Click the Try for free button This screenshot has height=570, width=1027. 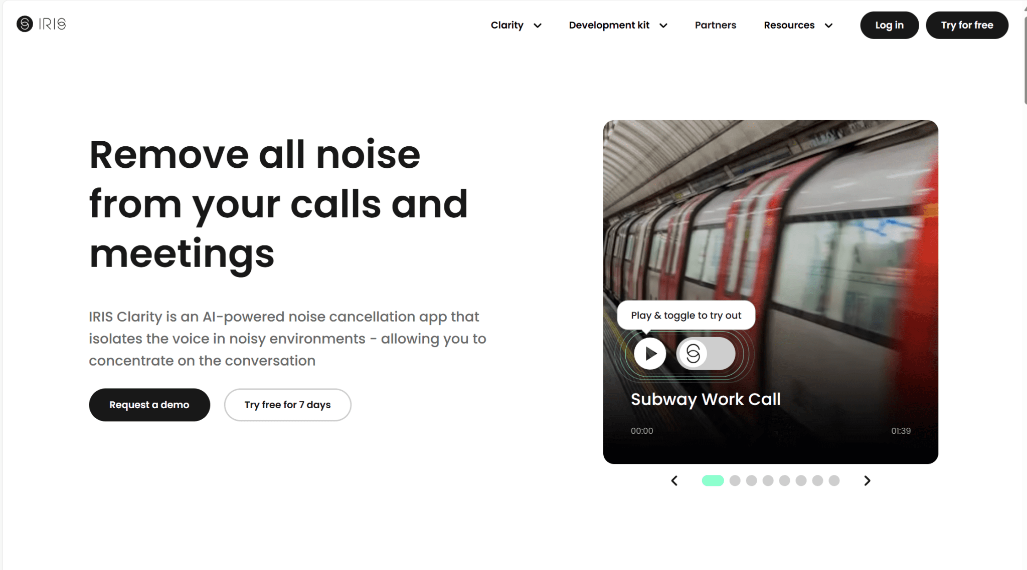(967, 25)
